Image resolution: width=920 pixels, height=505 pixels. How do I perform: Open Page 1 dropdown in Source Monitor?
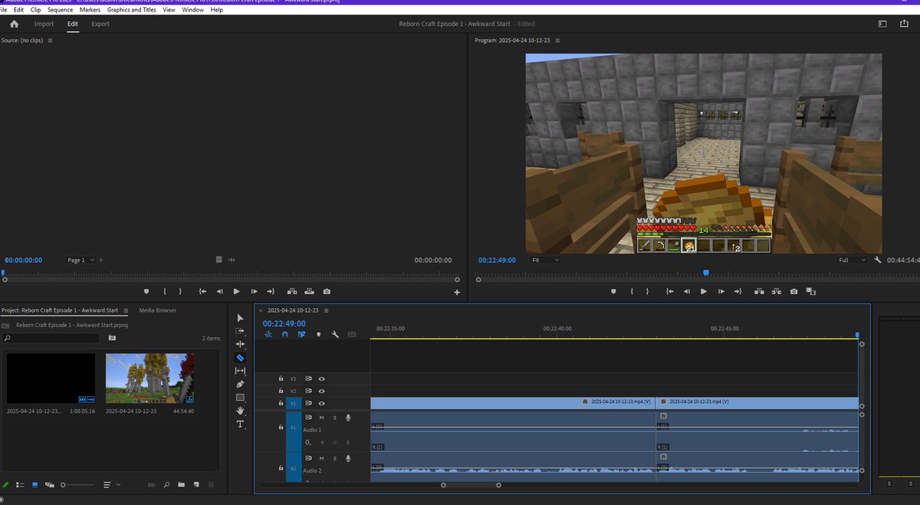pos(80,261)
